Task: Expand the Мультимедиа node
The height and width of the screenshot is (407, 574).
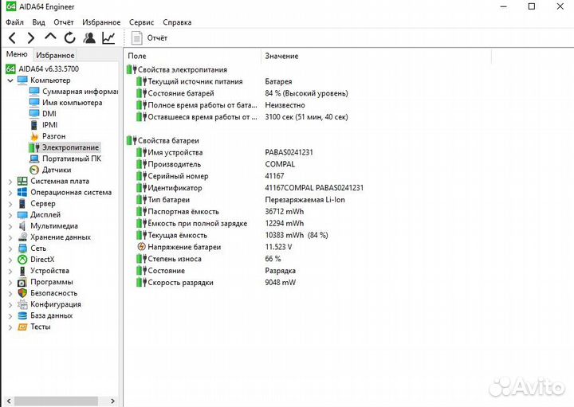Action: [10, 226]
